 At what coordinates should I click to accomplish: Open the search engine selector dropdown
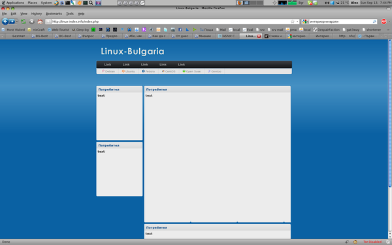pyautogui.click(x=305, y=22)
